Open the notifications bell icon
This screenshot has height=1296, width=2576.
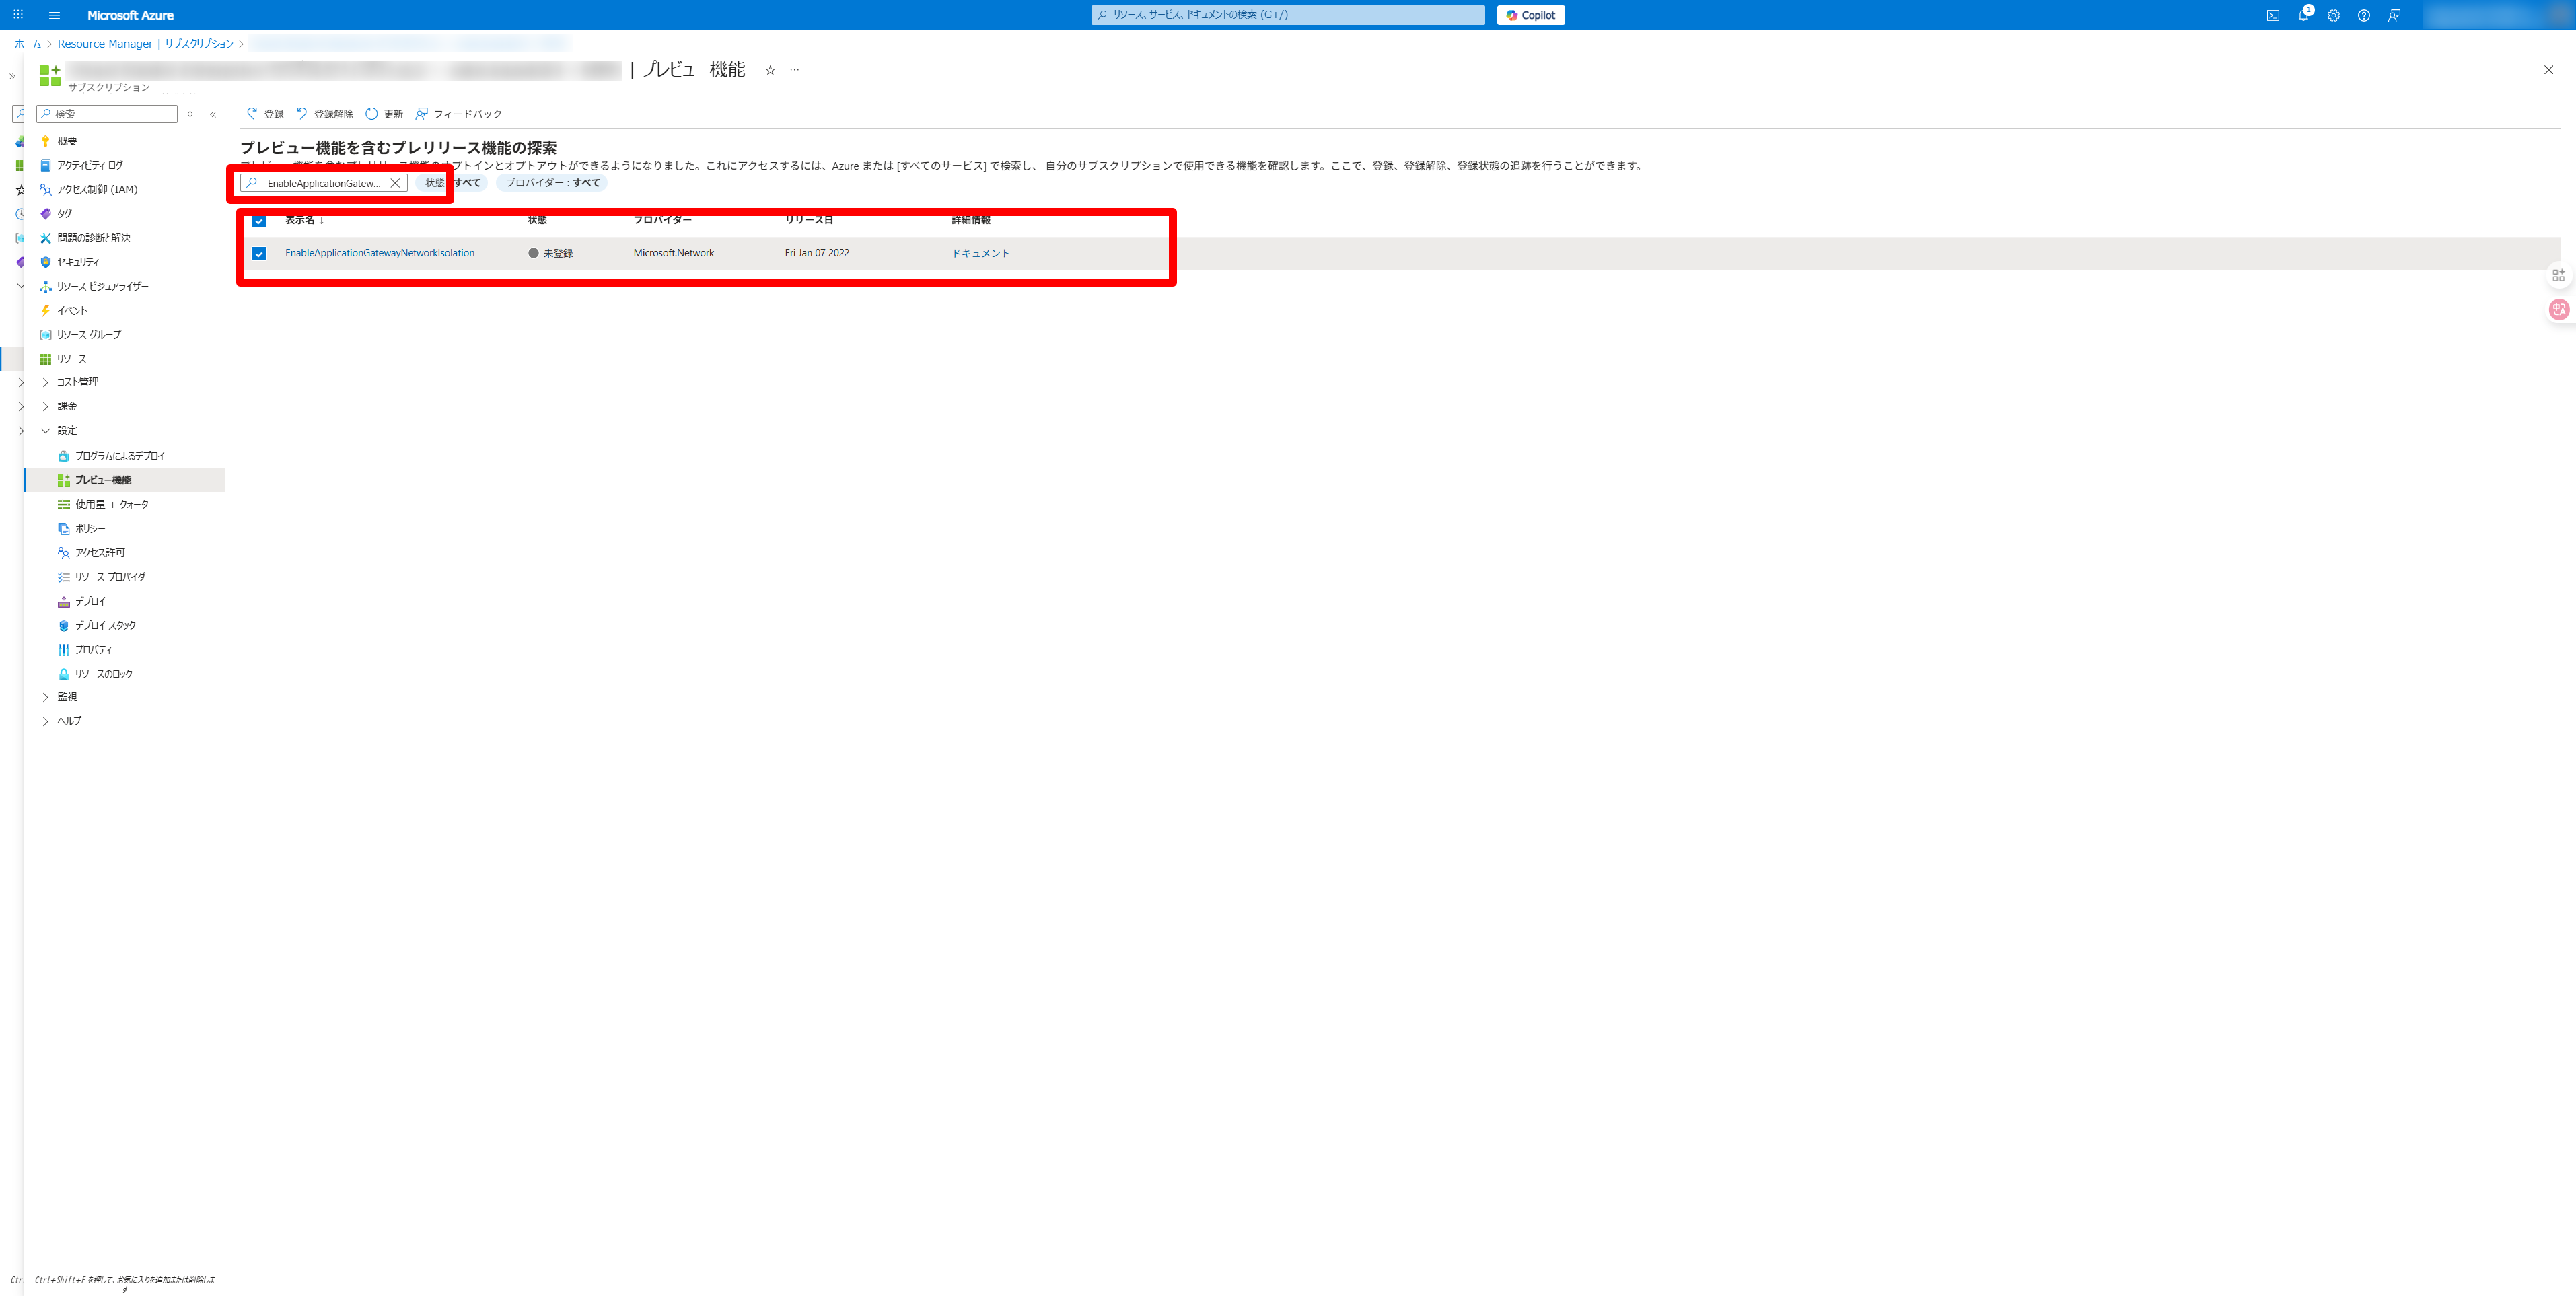click(x=2303, y=15)
